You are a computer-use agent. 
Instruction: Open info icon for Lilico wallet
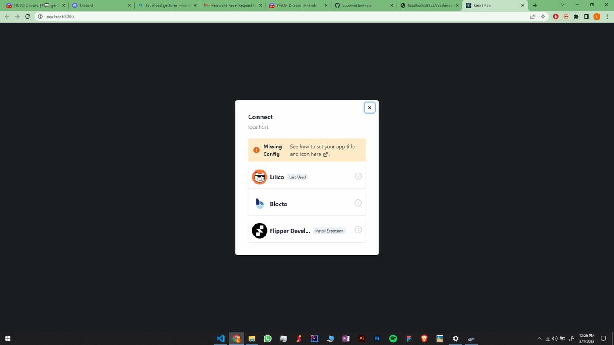pos(358,176)
